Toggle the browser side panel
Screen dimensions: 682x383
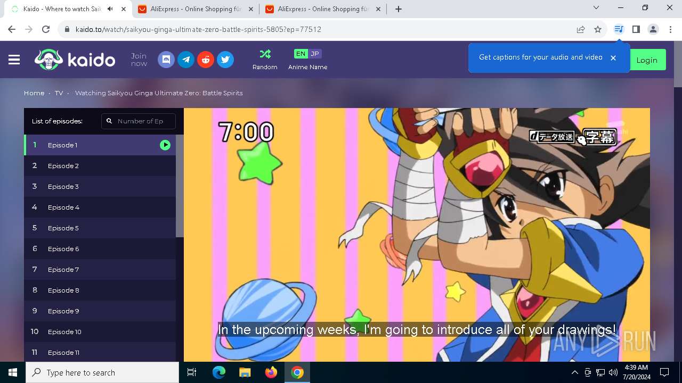(636, 29)
